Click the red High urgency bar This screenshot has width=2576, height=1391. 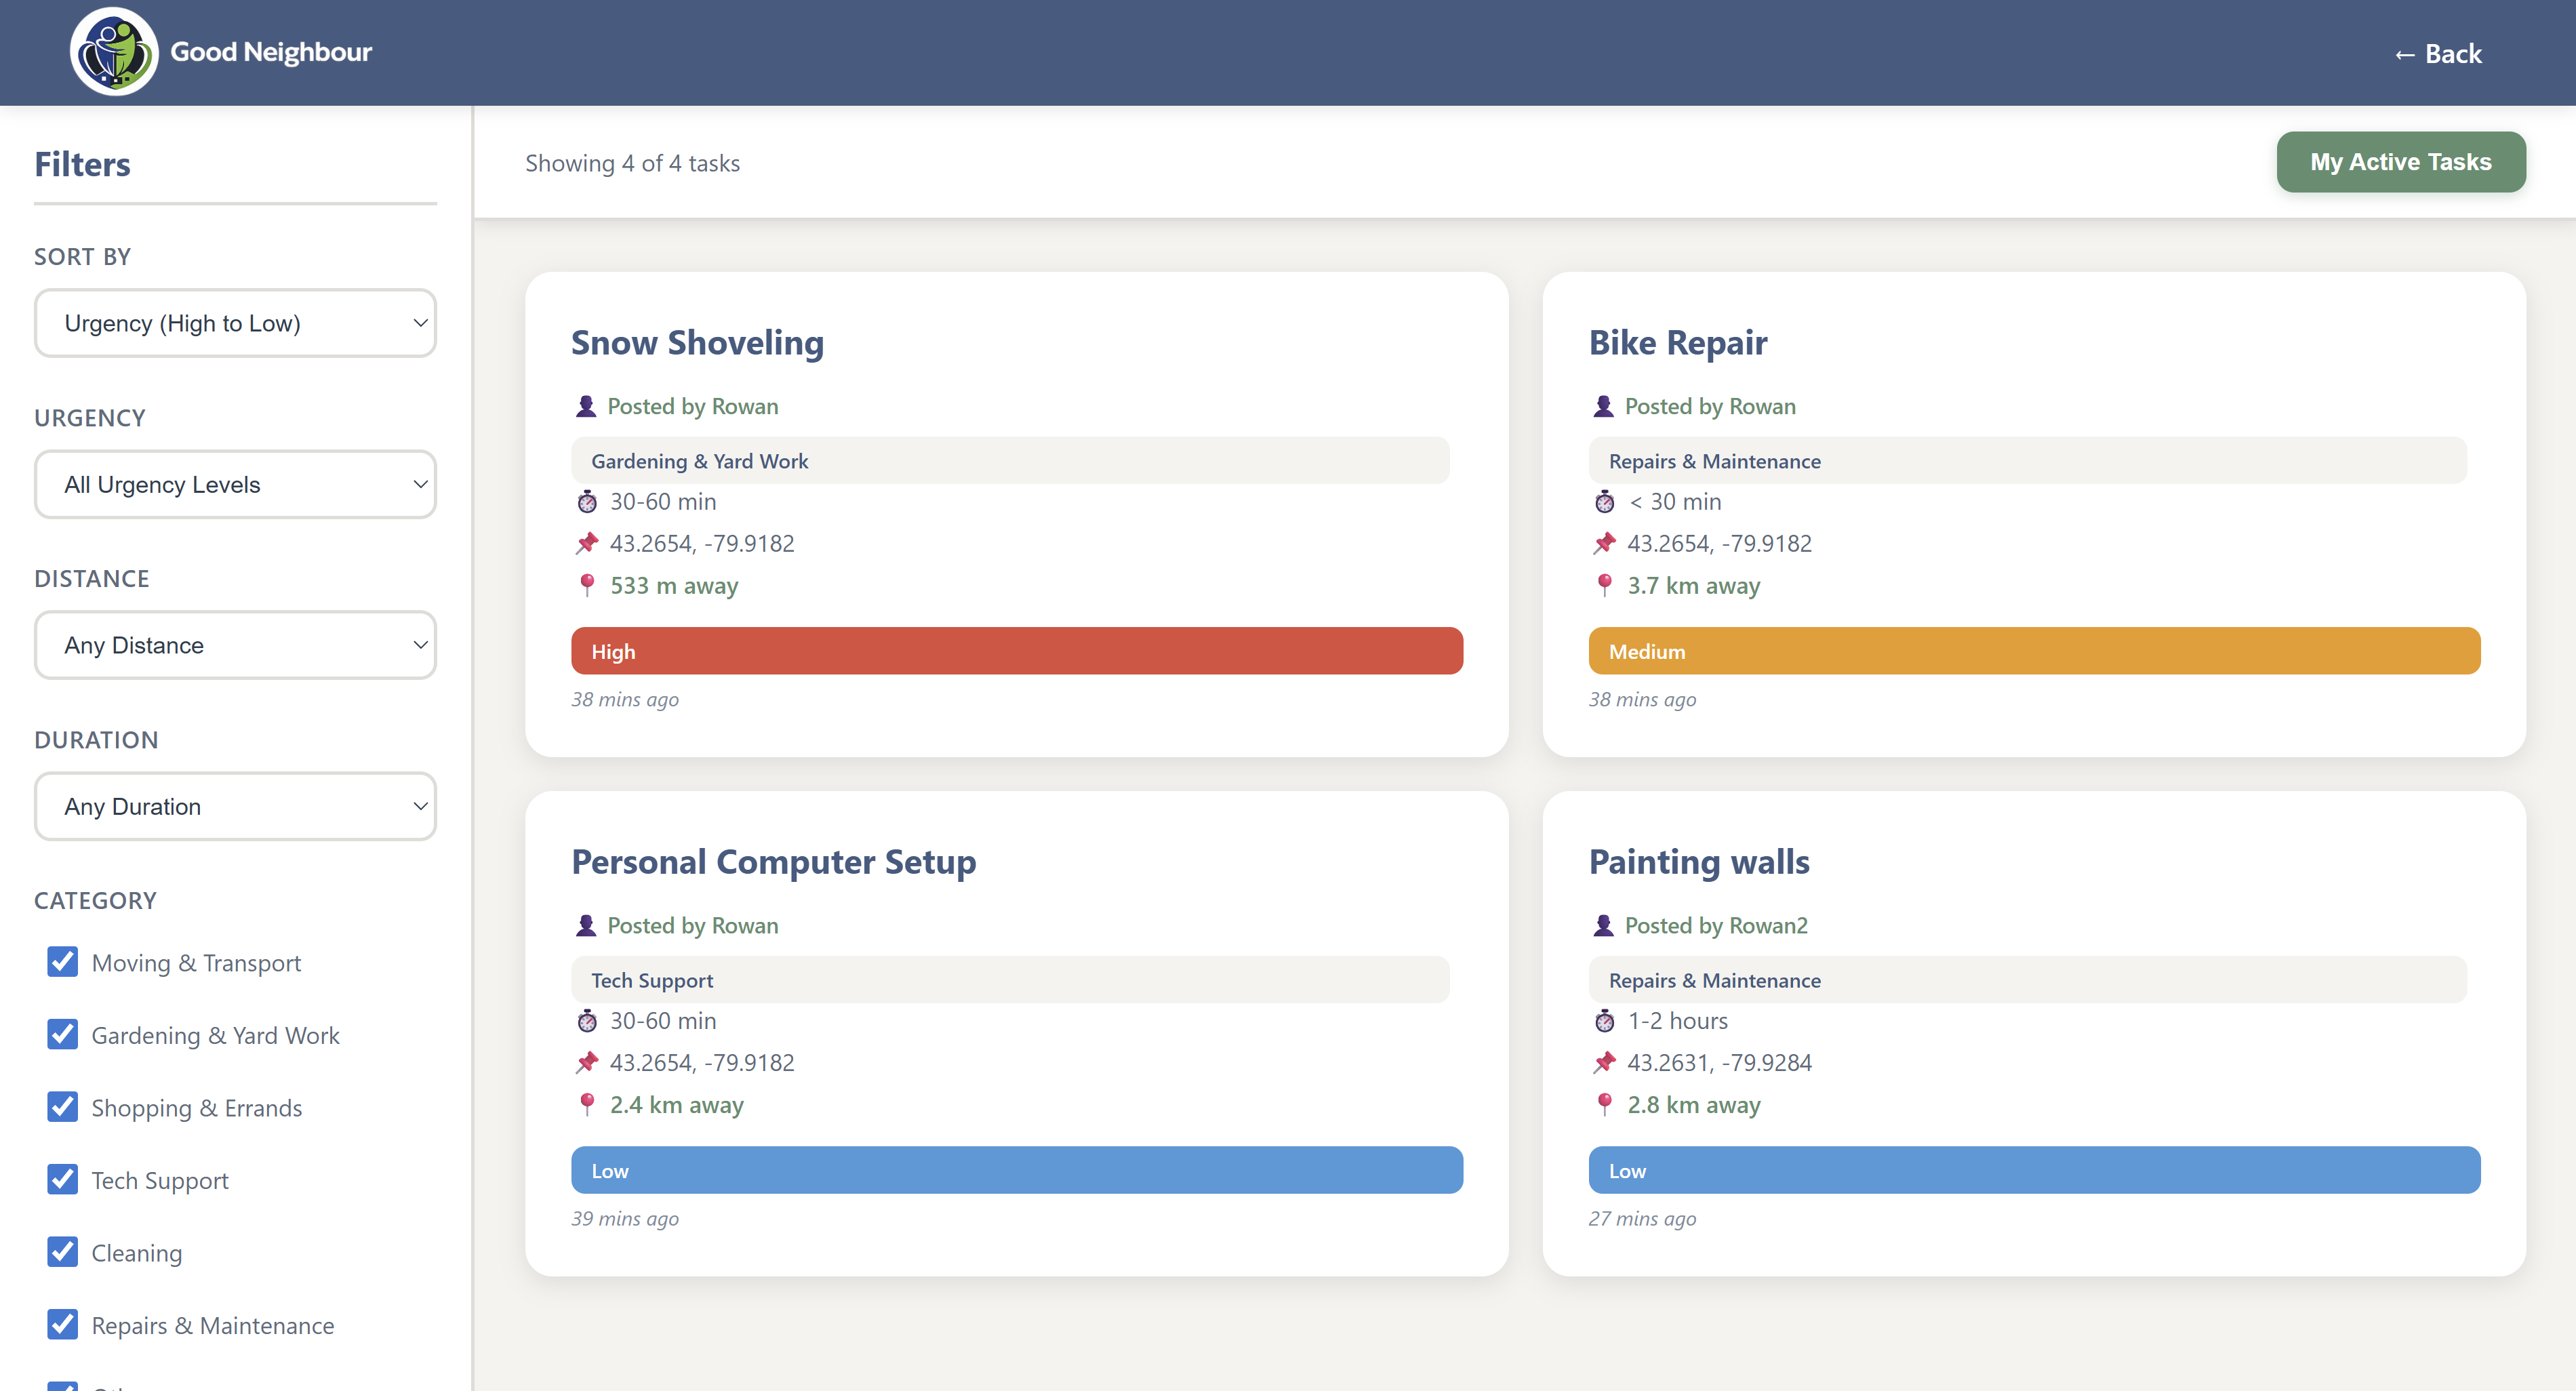pyautogui.click(x=1016, y=651)
